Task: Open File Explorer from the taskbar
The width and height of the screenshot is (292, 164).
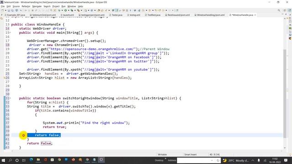Action: [38, 160]
